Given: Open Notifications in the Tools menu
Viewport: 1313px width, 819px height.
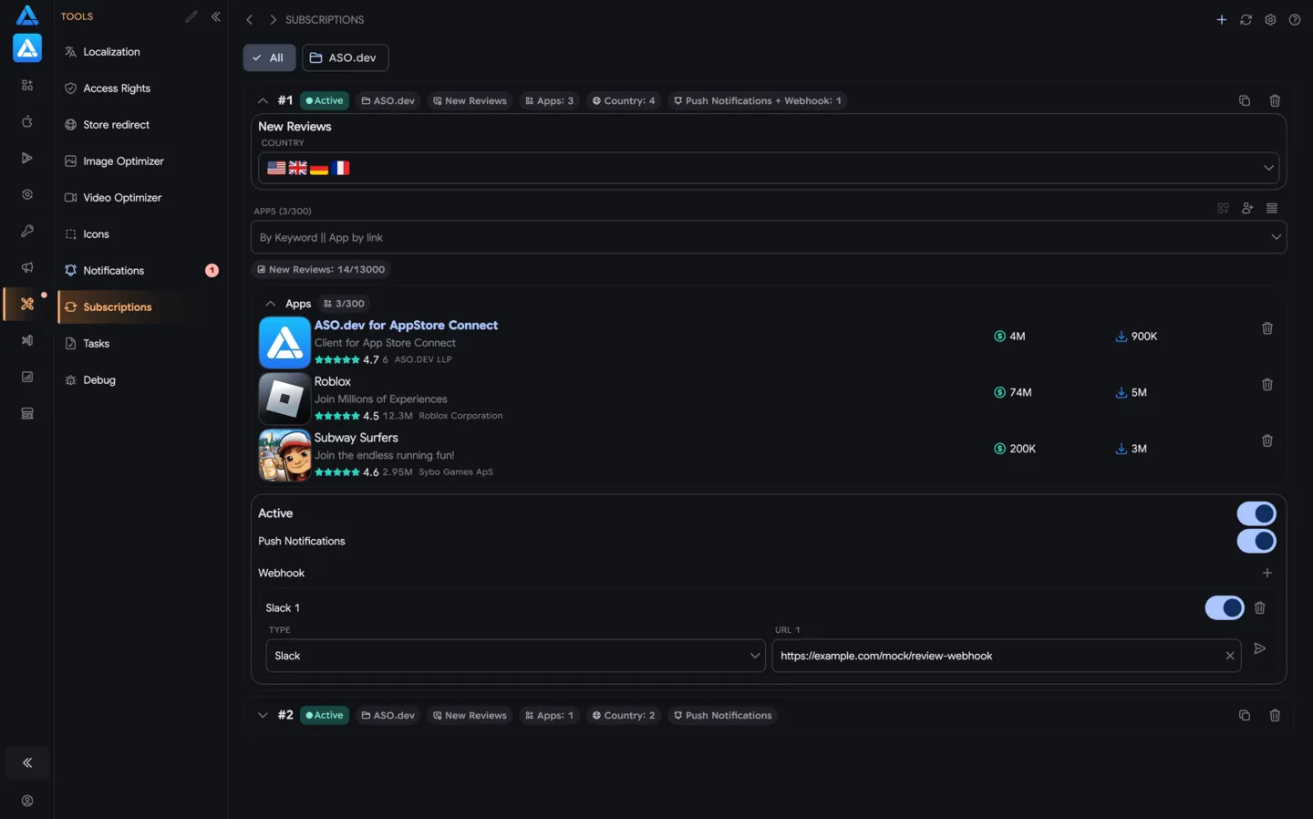Looking at the screenshot, I should coord(141,271).
